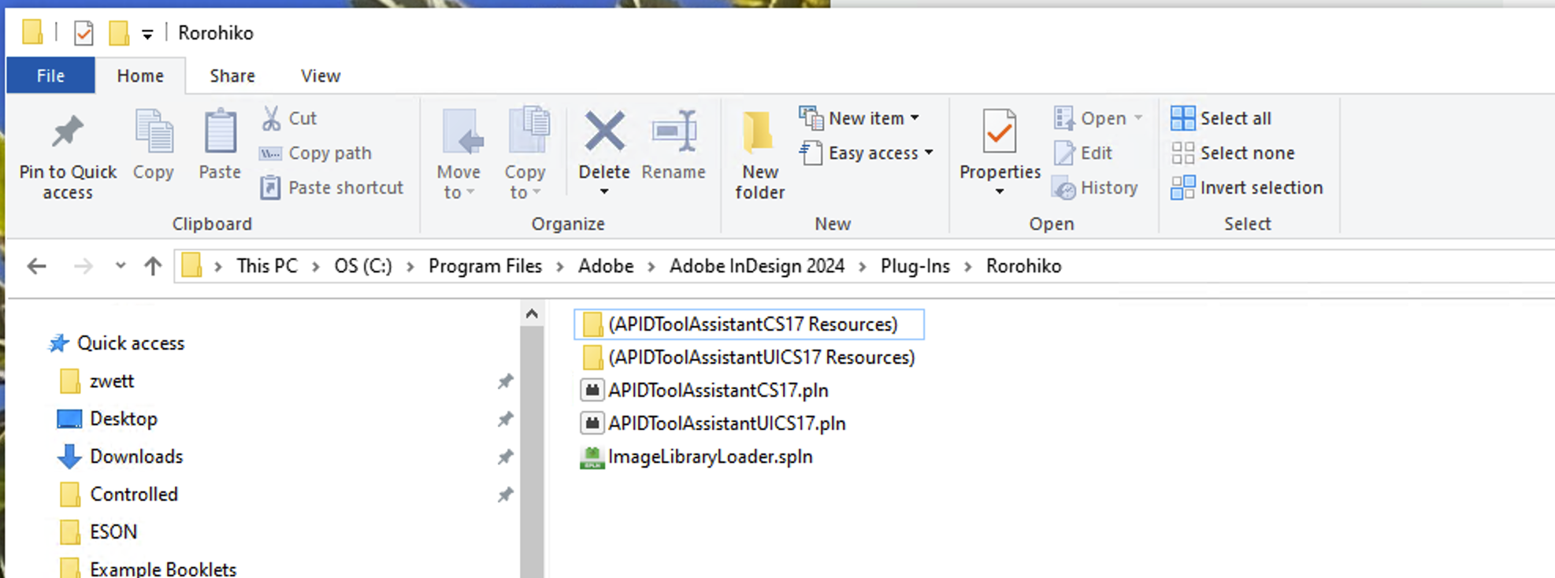Go back using the Back arrow

tap(36, 266)
